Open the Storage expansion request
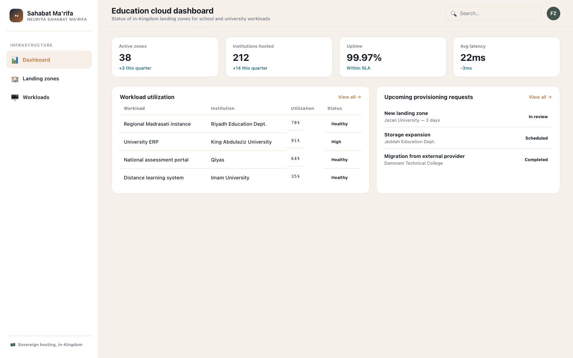The image size is (573, 358). pos(468,138)
